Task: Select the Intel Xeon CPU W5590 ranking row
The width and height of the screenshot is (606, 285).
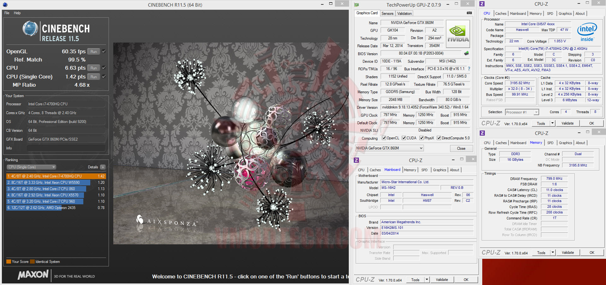Action: 56,183
